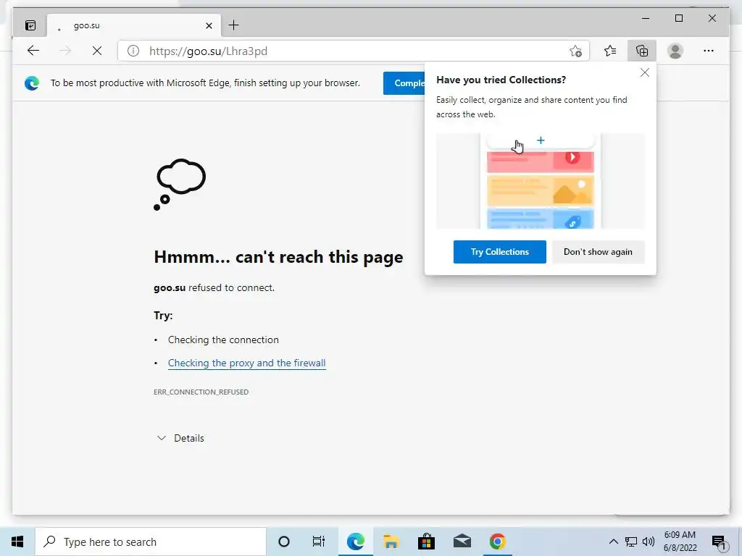Click the forward arrow button

[x=64, y=51]
